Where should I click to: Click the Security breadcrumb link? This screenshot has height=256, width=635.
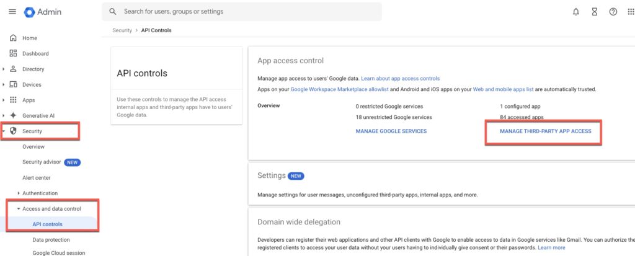(122, 30)
